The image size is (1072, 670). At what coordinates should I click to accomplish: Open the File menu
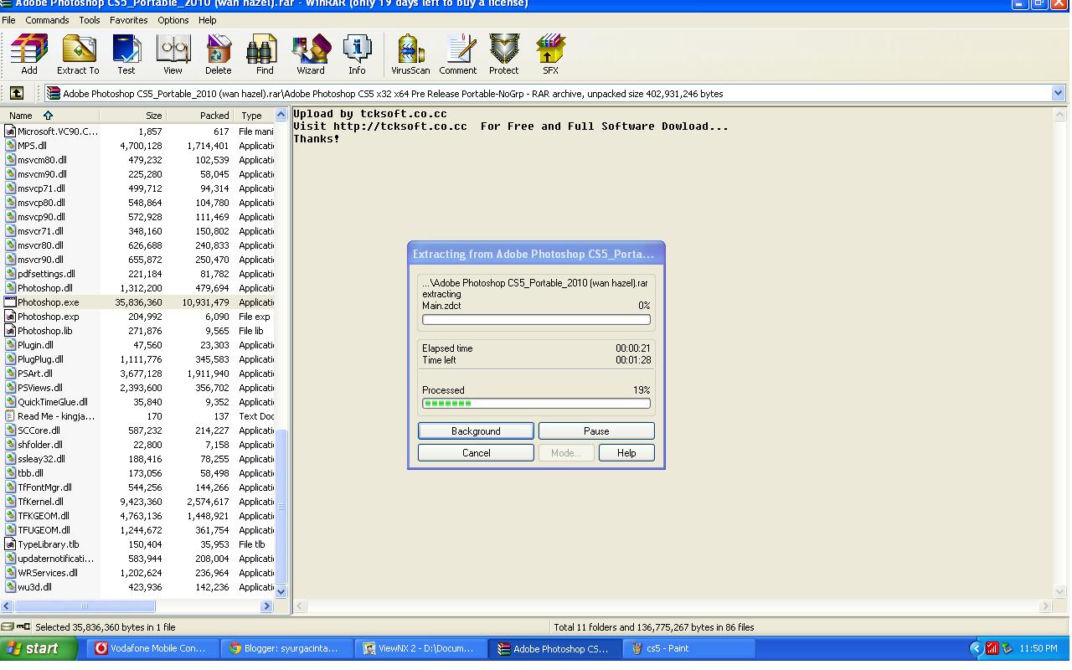[8, 20]
